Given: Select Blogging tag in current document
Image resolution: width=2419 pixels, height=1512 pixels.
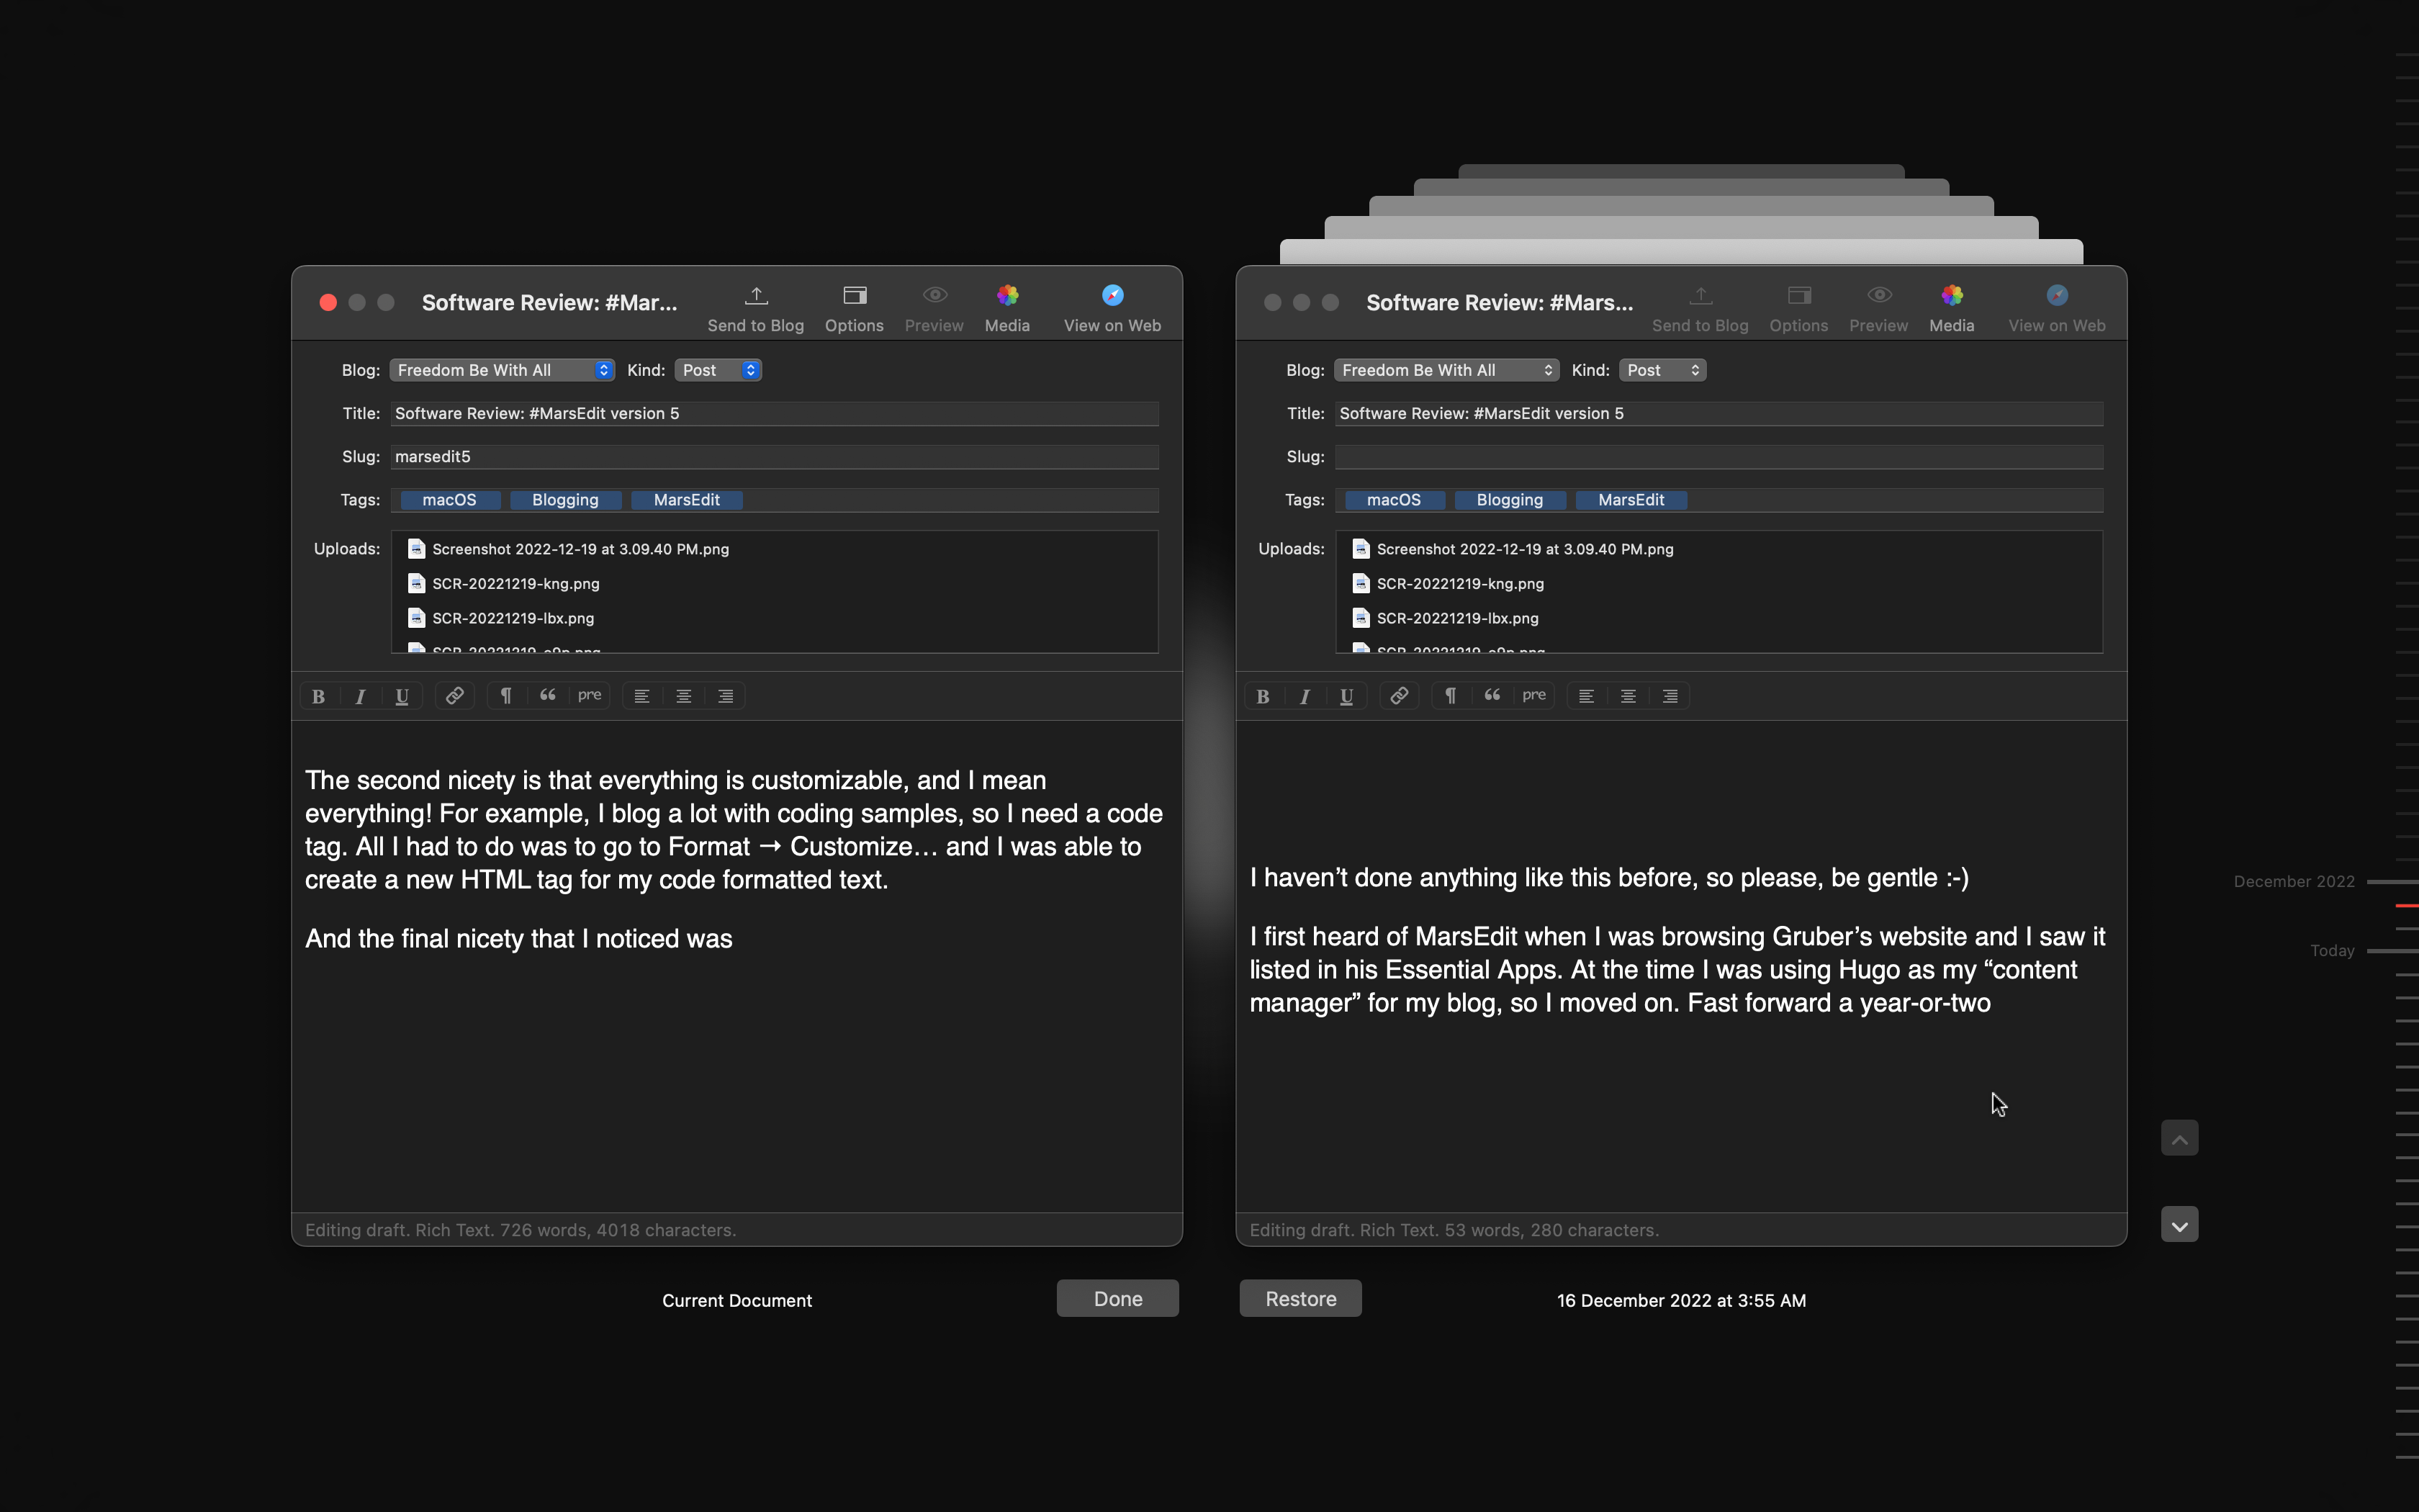Looking at the screenshot, I should click(x=566, y=500).
